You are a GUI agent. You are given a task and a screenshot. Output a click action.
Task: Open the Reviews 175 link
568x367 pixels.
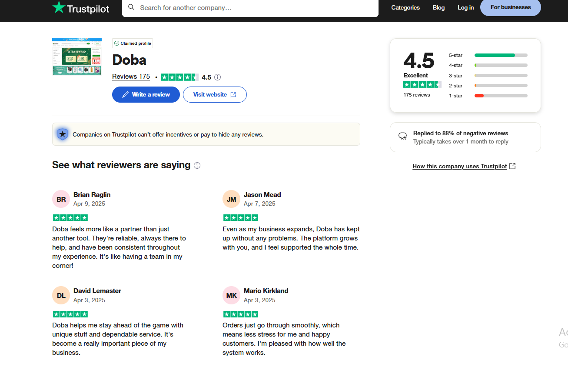tap(131, 77)
